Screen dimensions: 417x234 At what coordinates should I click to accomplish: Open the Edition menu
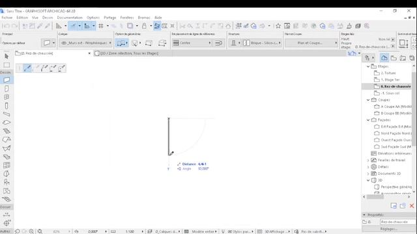coord(22,18)
